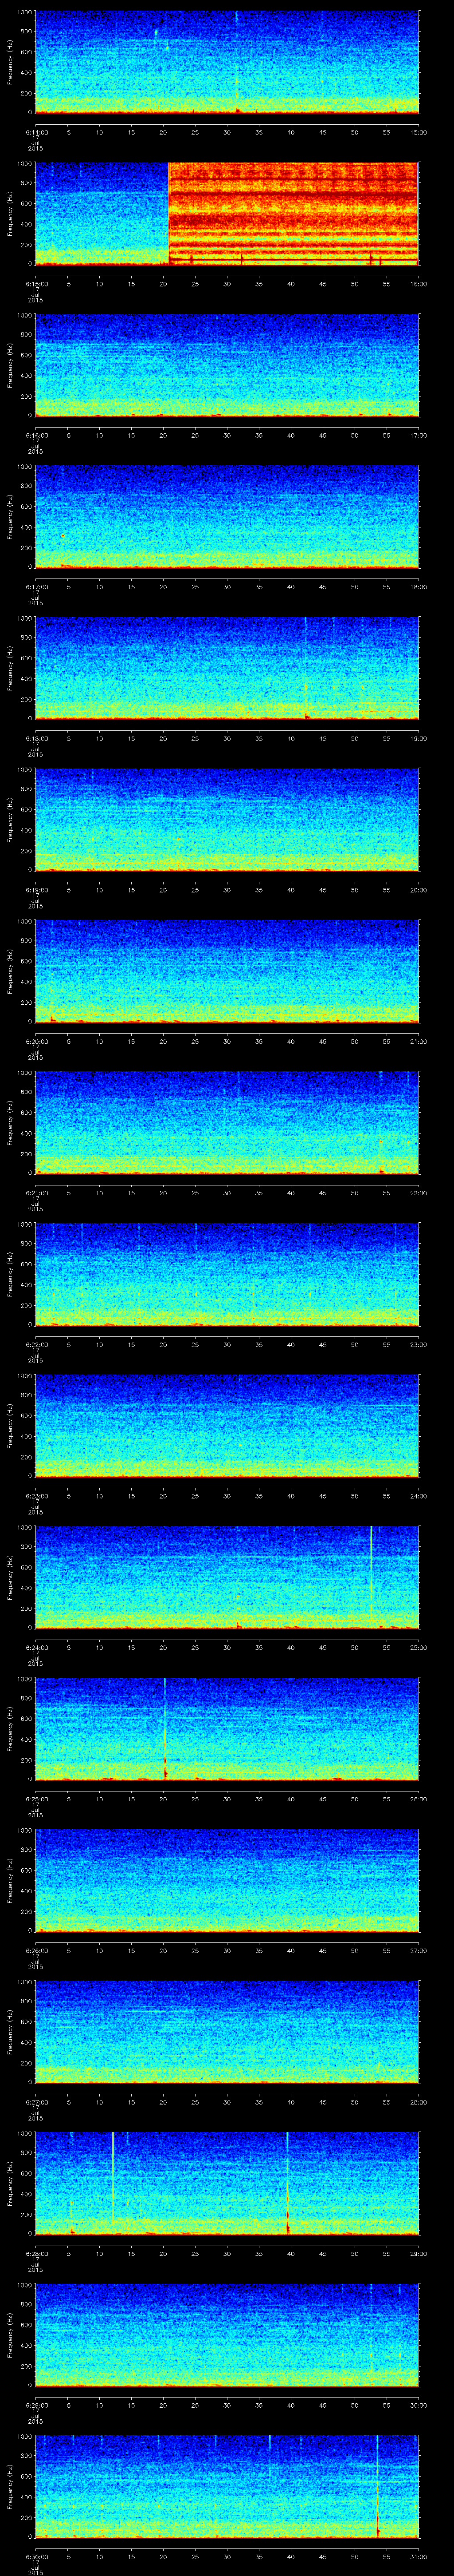Click the 6:15:00 start time label
454x2576 pixels.
[x=36, y=284]
